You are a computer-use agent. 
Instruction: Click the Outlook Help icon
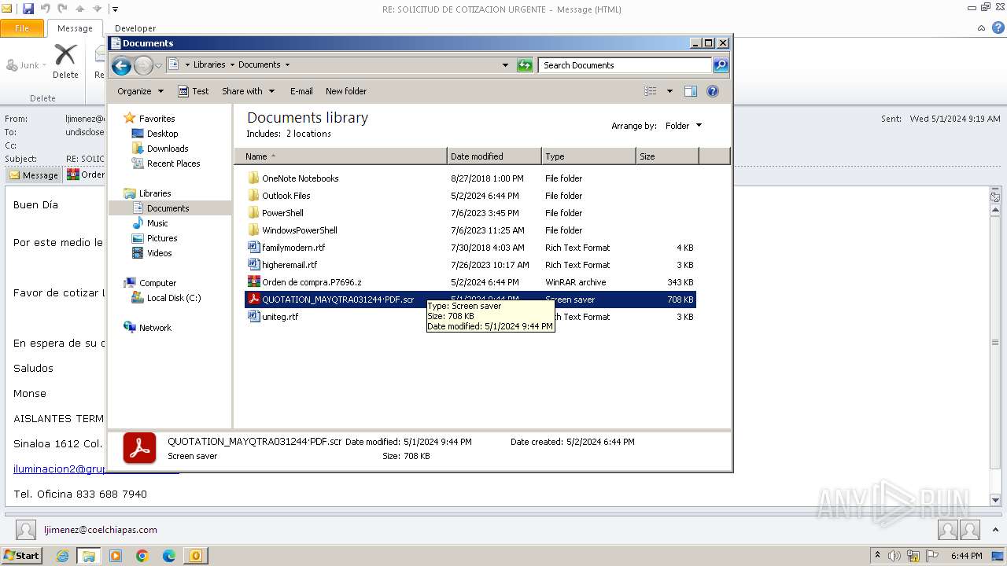[x=997, y=28]
